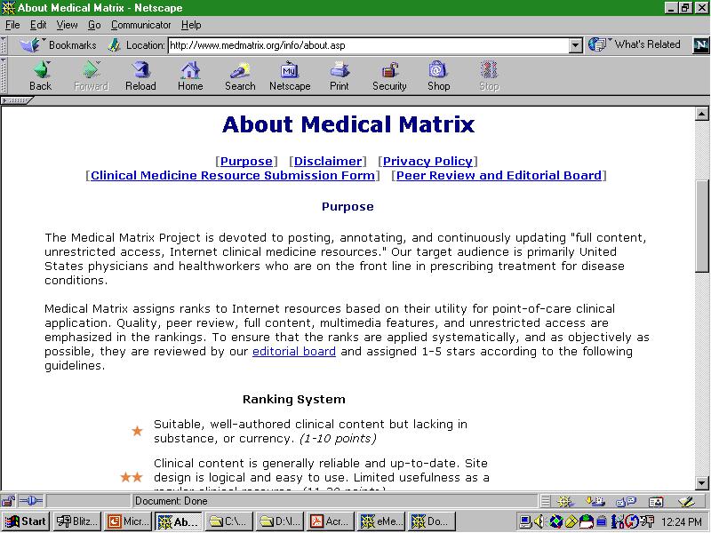The height and width of the screenshot is (533, 711).
Task: Open the Go menu
Action: point(94,25)
